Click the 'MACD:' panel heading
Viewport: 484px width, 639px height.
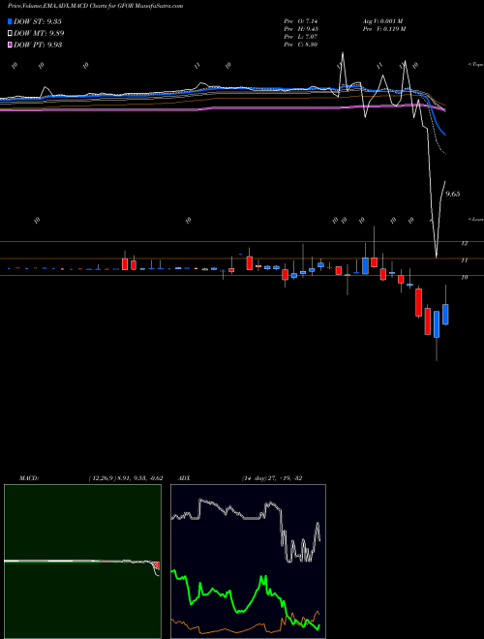coord(29,478)
